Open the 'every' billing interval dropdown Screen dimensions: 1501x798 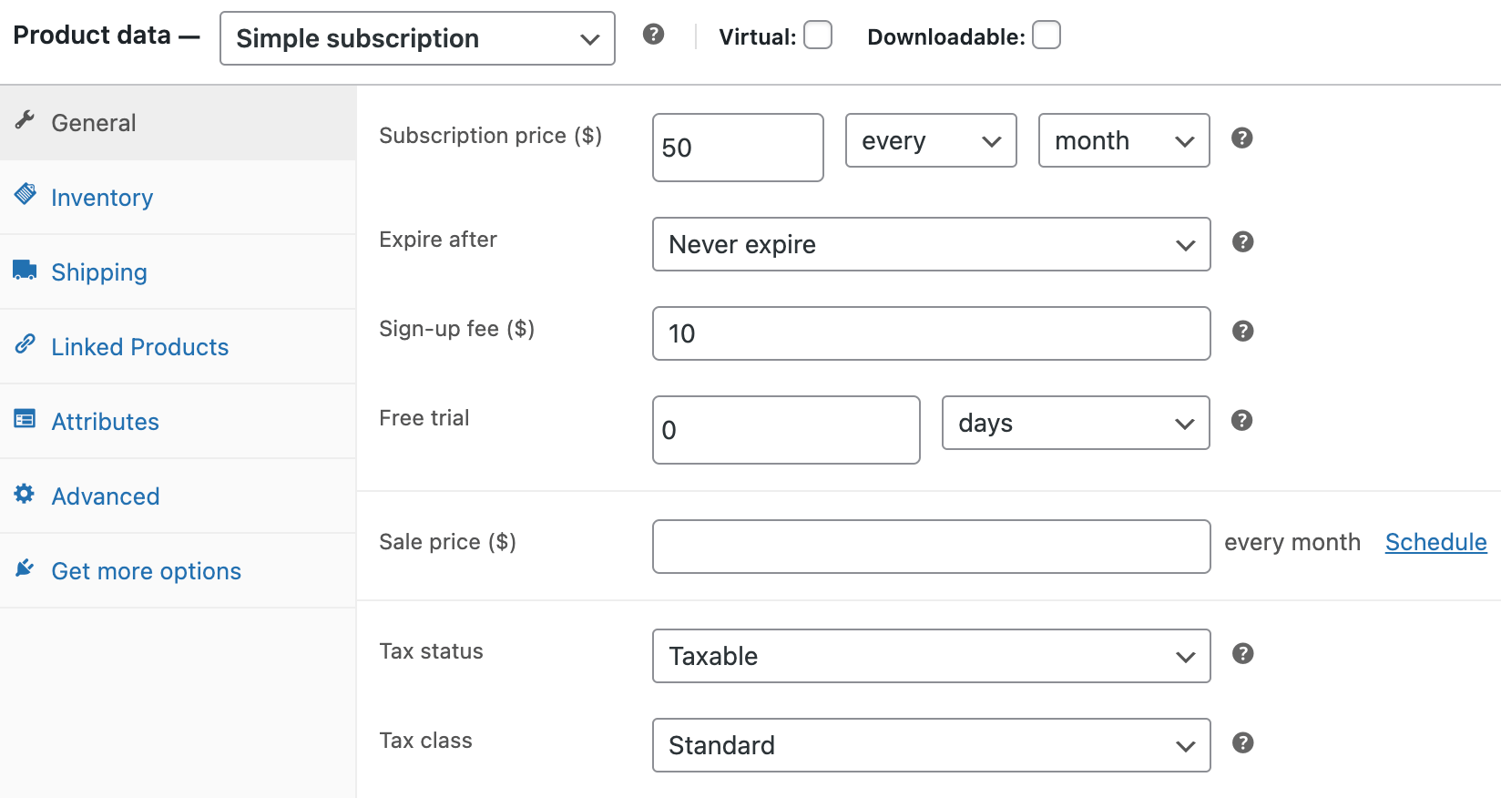pos(931,140)
